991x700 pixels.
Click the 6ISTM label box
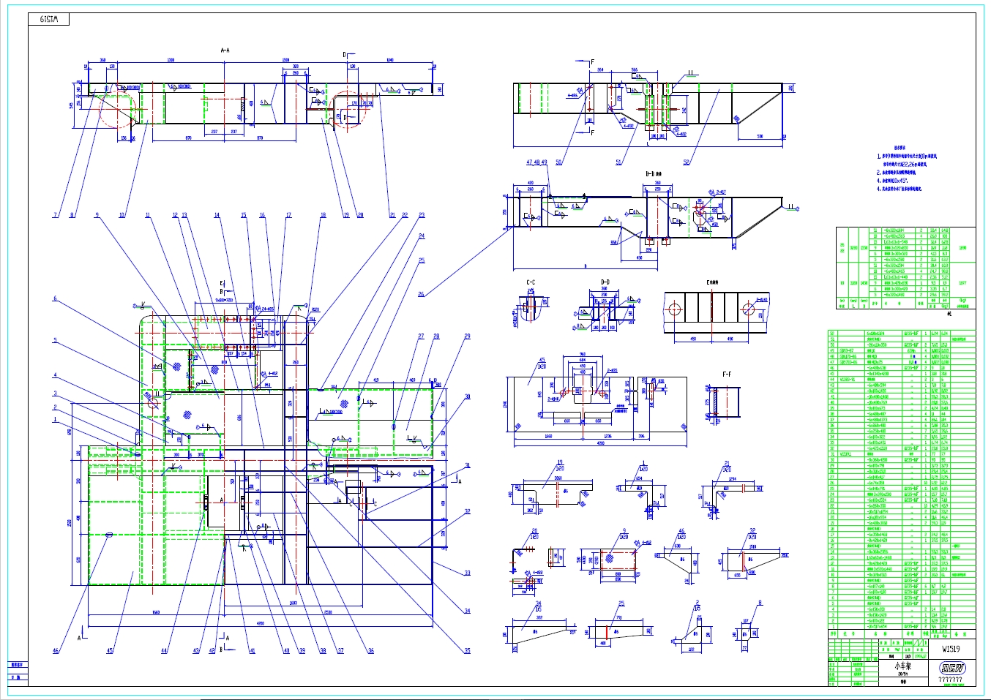(49, 19)
